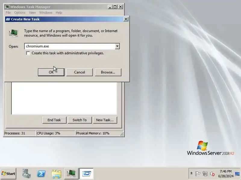Minimize the Windows Task Manager window
The image size is (241, 180).
[x=110, y=7]
